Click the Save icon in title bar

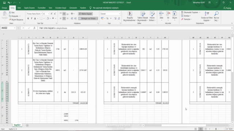pyautogui.click(x=4, y=3)
